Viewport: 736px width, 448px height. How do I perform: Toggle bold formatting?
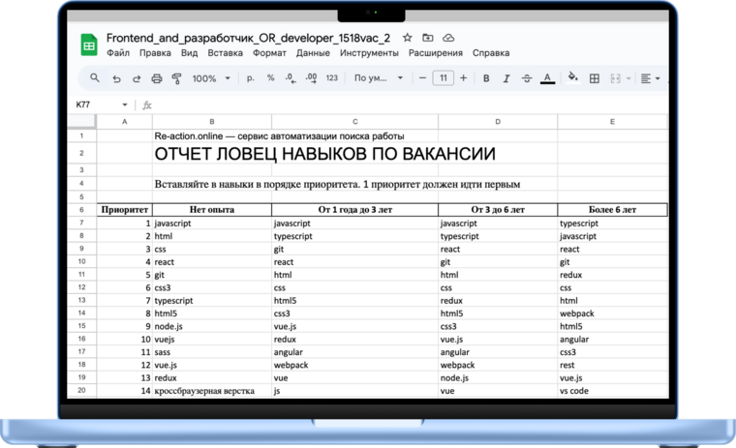(x=486, y=78)
